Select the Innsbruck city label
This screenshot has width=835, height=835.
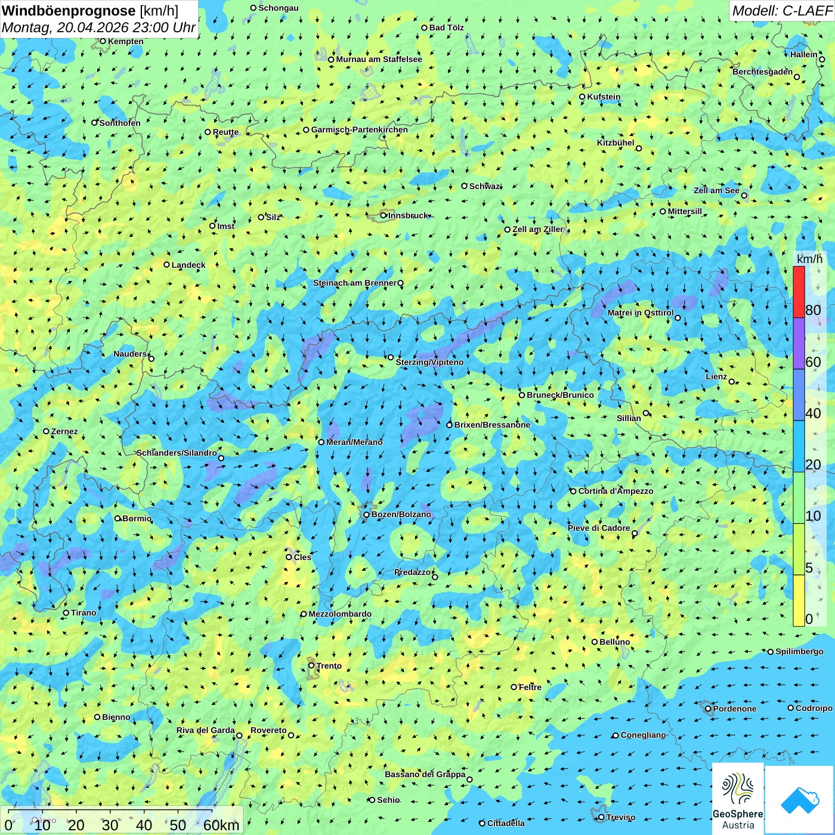coord(408,215)
